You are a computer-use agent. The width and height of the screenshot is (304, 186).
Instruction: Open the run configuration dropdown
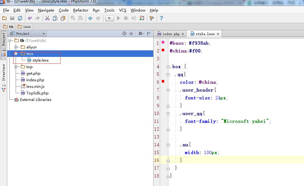pos(109,18)
